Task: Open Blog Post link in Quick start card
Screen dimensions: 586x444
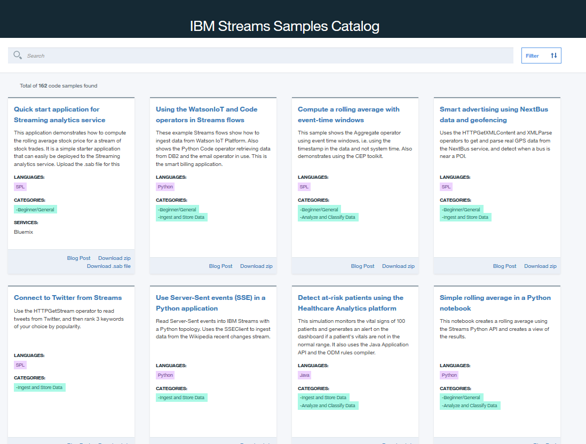Action: tap(78, 258)
